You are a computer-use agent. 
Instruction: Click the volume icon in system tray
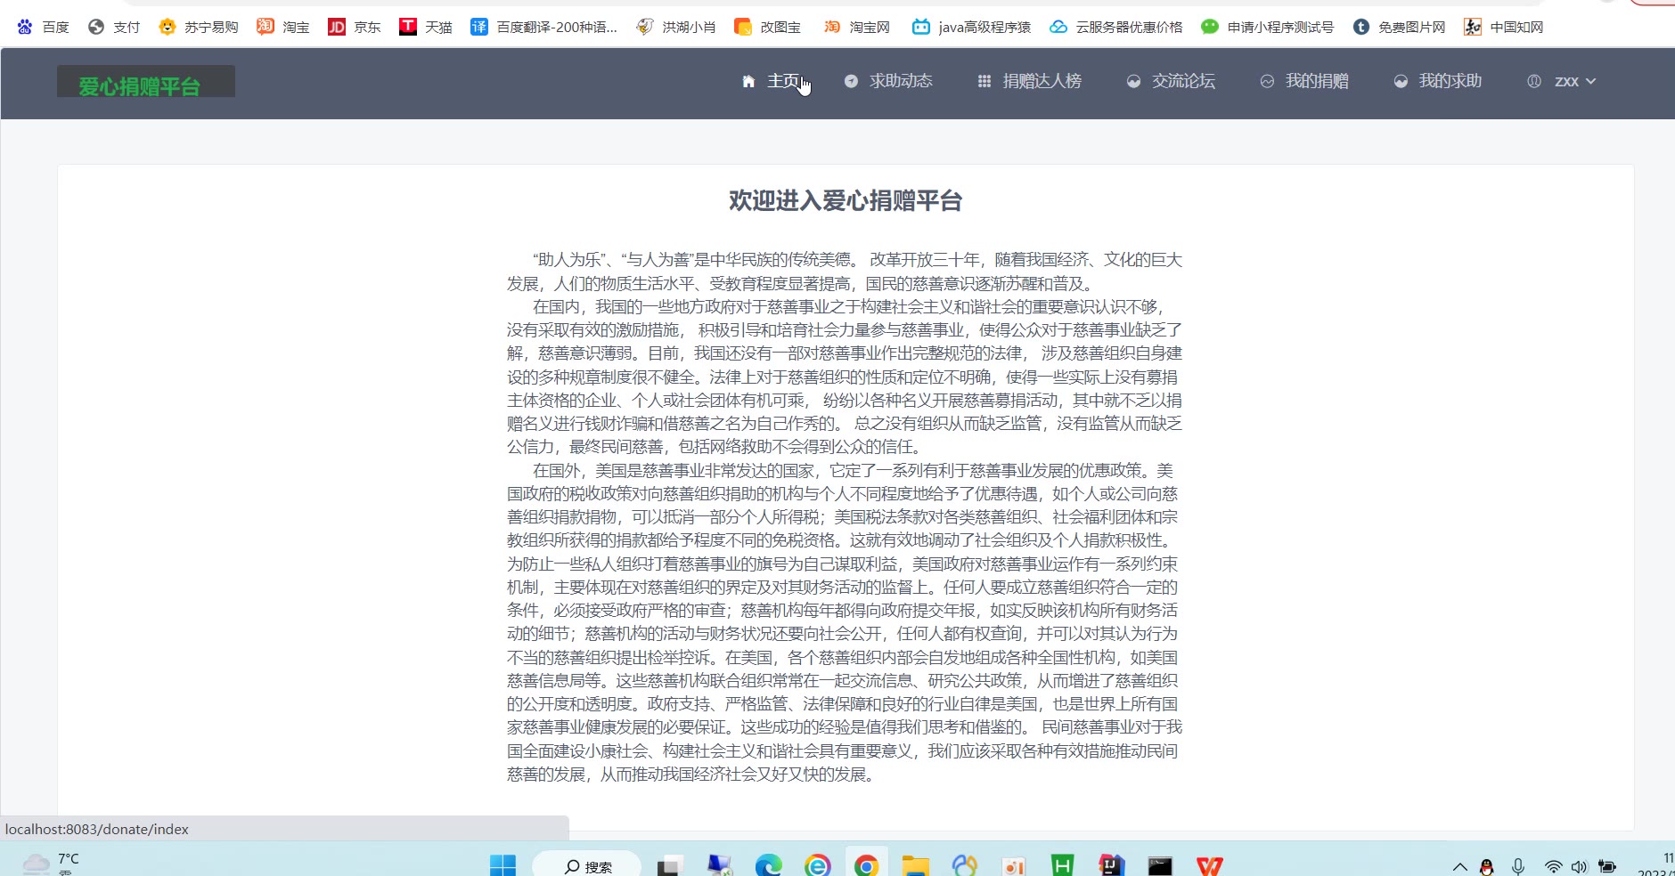1580,866
